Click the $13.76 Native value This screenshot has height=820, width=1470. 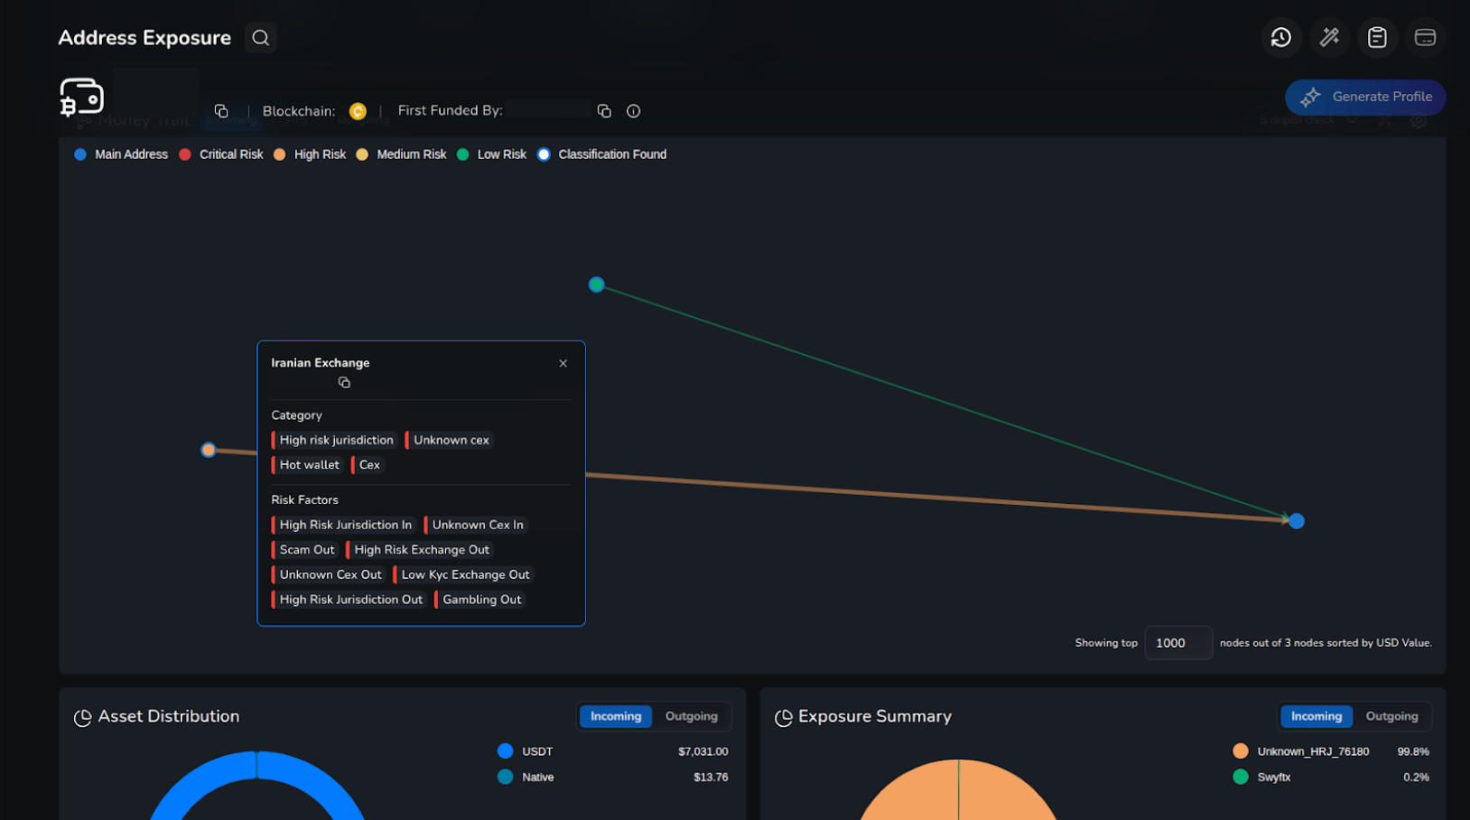click(x=711, y=777)
